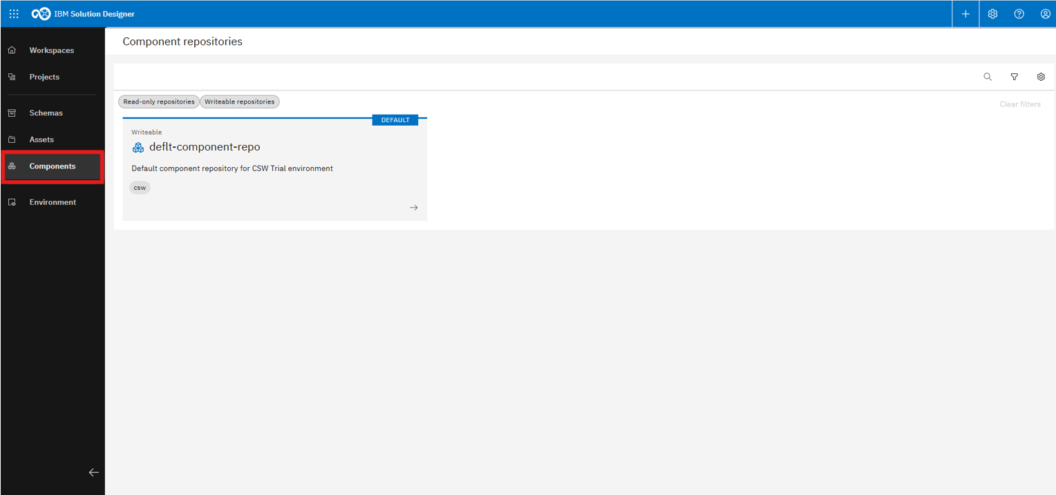Open the user profile icon

coord(1045,14)
